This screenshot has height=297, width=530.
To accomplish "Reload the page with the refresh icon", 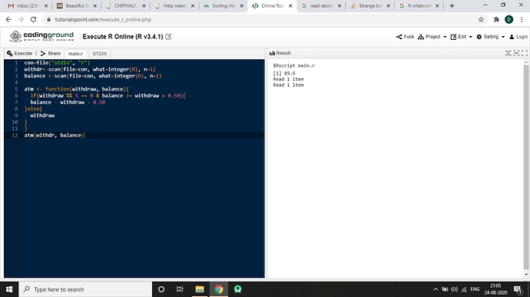I will coord(33,20).
